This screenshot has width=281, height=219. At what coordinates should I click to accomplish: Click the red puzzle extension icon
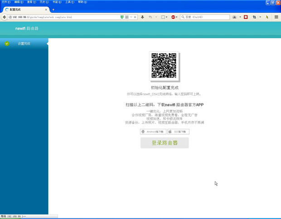pos(246,17)
